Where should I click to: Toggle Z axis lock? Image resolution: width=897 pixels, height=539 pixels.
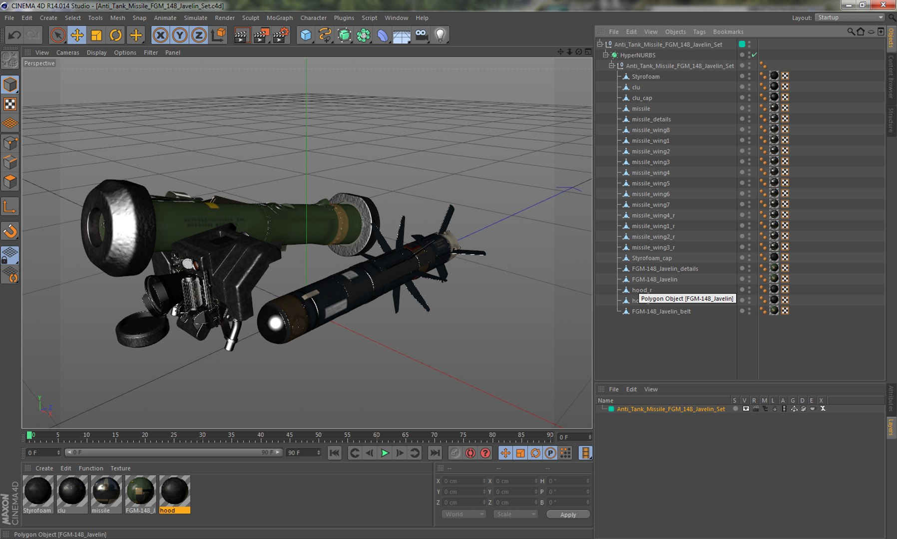[199, 35]
